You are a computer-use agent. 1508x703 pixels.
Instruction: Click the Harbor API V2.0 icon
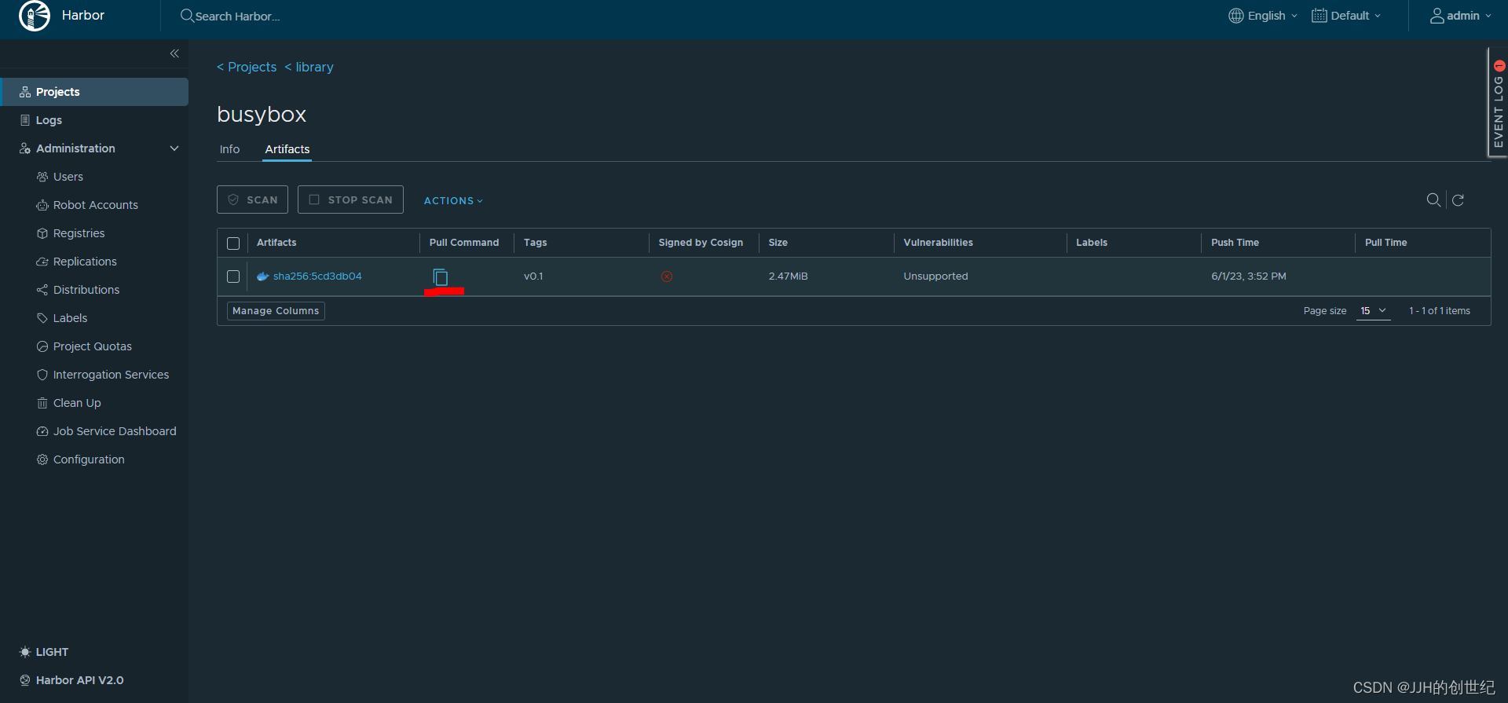25,680
